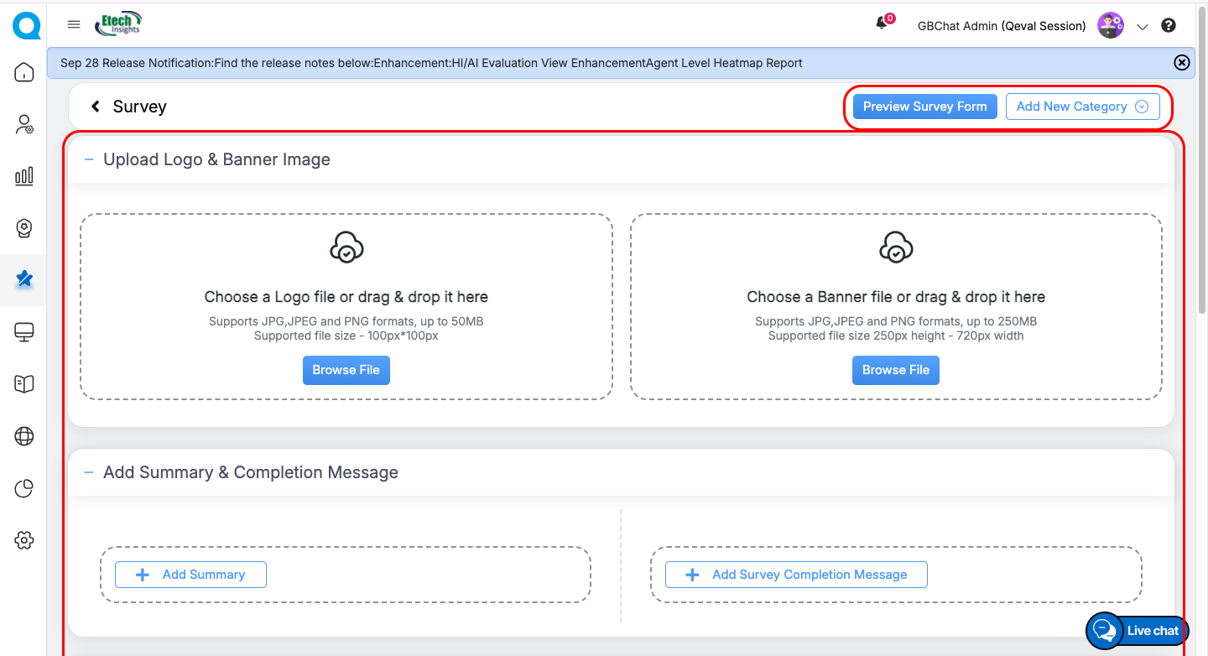This screenshot has width=1208, height=656.
Task: Open the help question mark icon
Action: click(x=1169, y=26)
